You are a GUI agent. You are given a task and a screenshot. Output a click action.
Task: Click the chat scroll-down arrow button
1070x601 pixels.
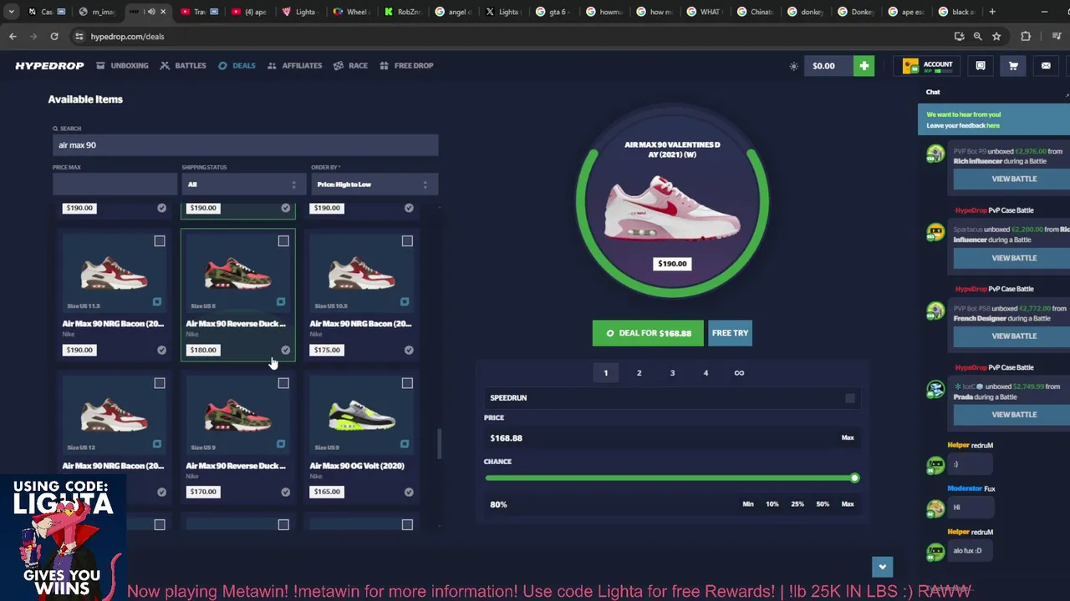(x=882, y=566)
